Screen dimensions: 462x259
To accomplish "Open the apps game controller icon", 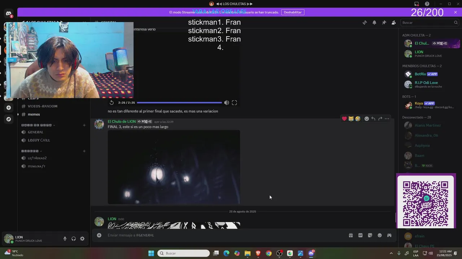I will [389, 235].
